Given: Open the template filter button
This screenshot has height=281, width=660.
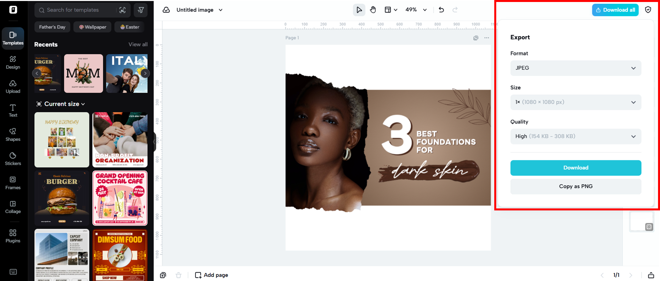Looking at the screenshot, I should click(141, 10).
